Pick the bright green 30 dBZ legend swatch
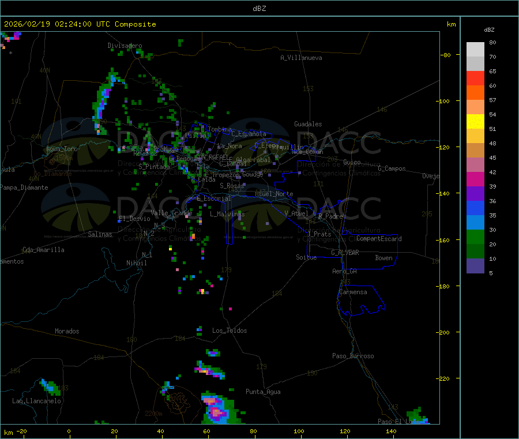 pyautogui.click(x=475, y=237)
